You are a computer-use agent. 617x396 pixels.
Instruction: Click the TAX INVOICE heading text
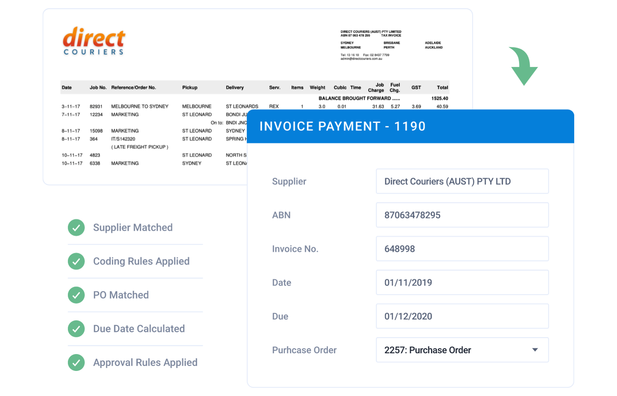pyautogui.click(x=391, y=35)
